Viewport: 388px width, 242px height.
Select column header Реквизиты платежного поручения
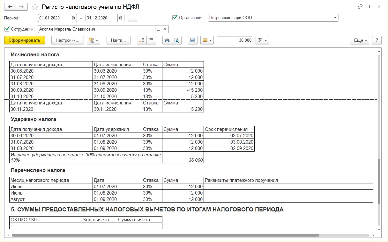[288, 180]
